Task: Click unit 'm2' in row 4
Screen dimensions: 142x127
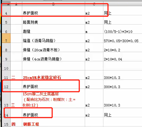Action: (88, 13)
